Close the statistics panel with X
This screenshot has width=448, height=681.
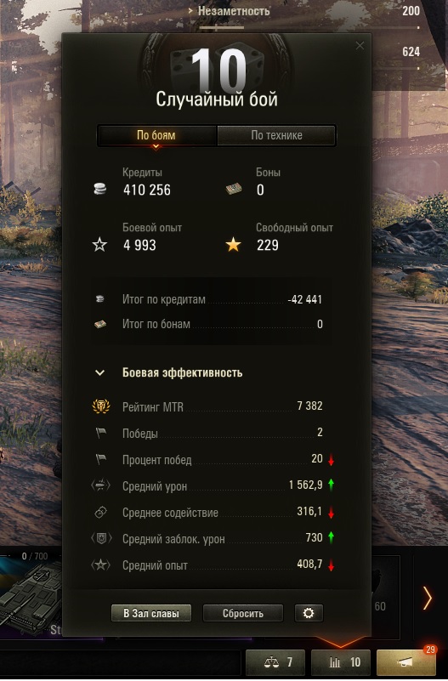point(360,46)
